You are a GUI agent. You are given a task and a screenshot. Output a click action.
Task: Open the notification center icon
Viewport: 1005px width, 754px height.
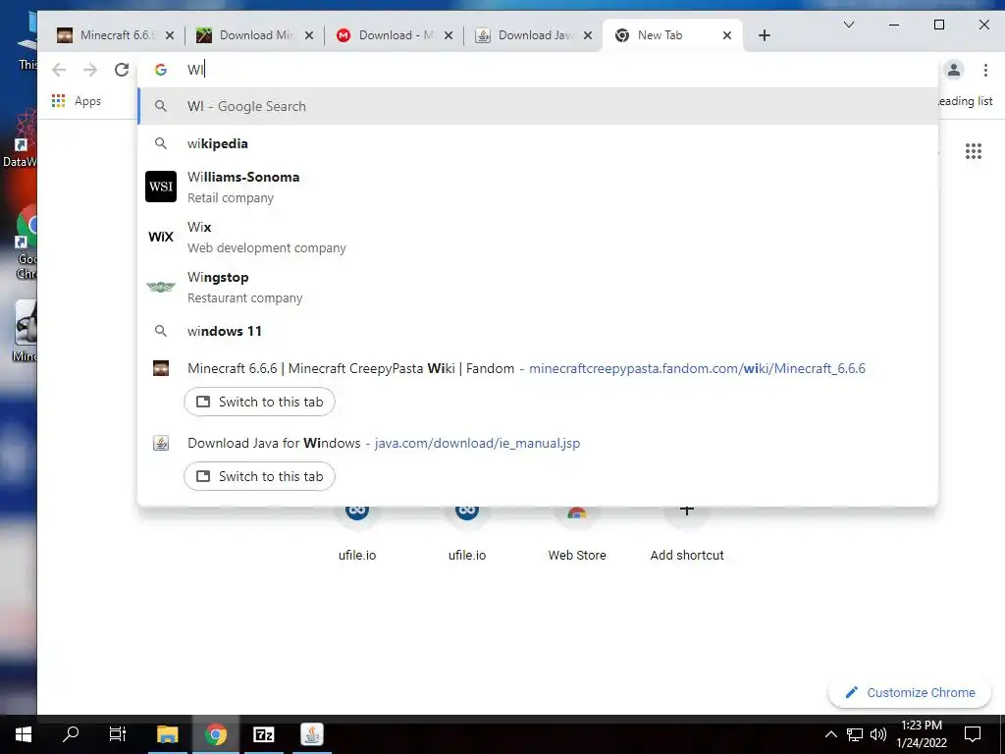[x=973, y=734]
